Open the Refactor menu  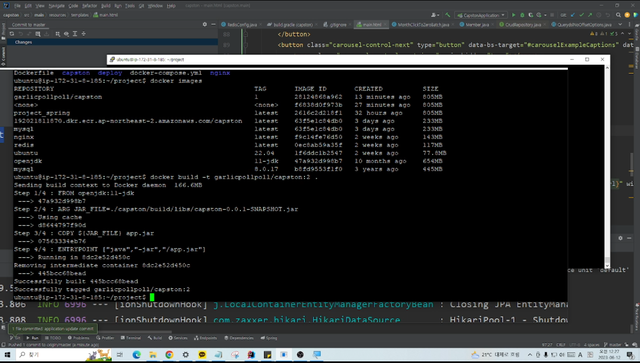point(89,6)
